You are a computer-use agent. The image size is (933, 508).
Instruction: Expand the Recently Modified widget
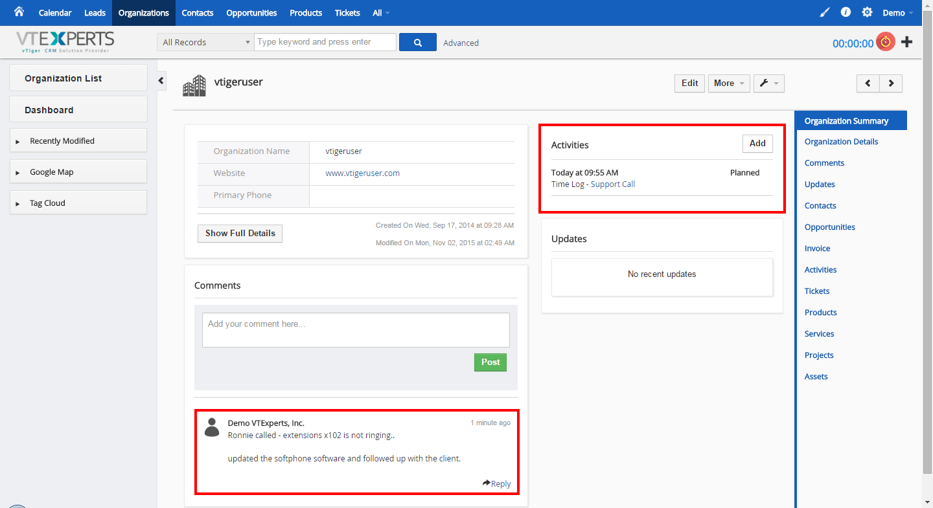[x=78, y=140]
